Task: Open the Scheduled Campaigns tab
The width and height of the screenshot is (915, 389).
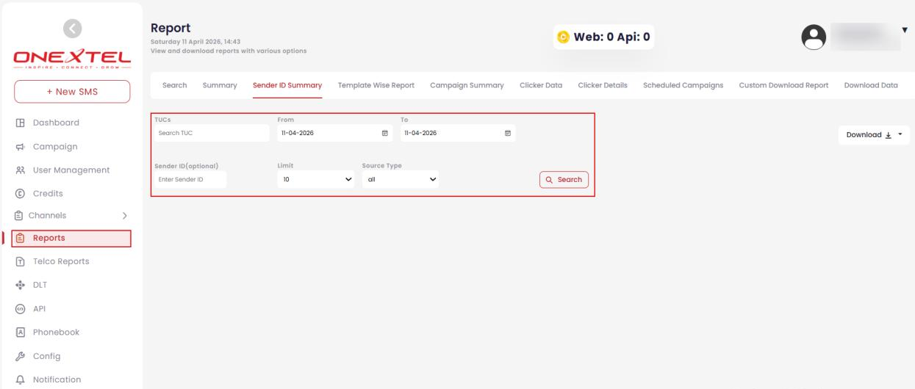Action: pos(683,85)
